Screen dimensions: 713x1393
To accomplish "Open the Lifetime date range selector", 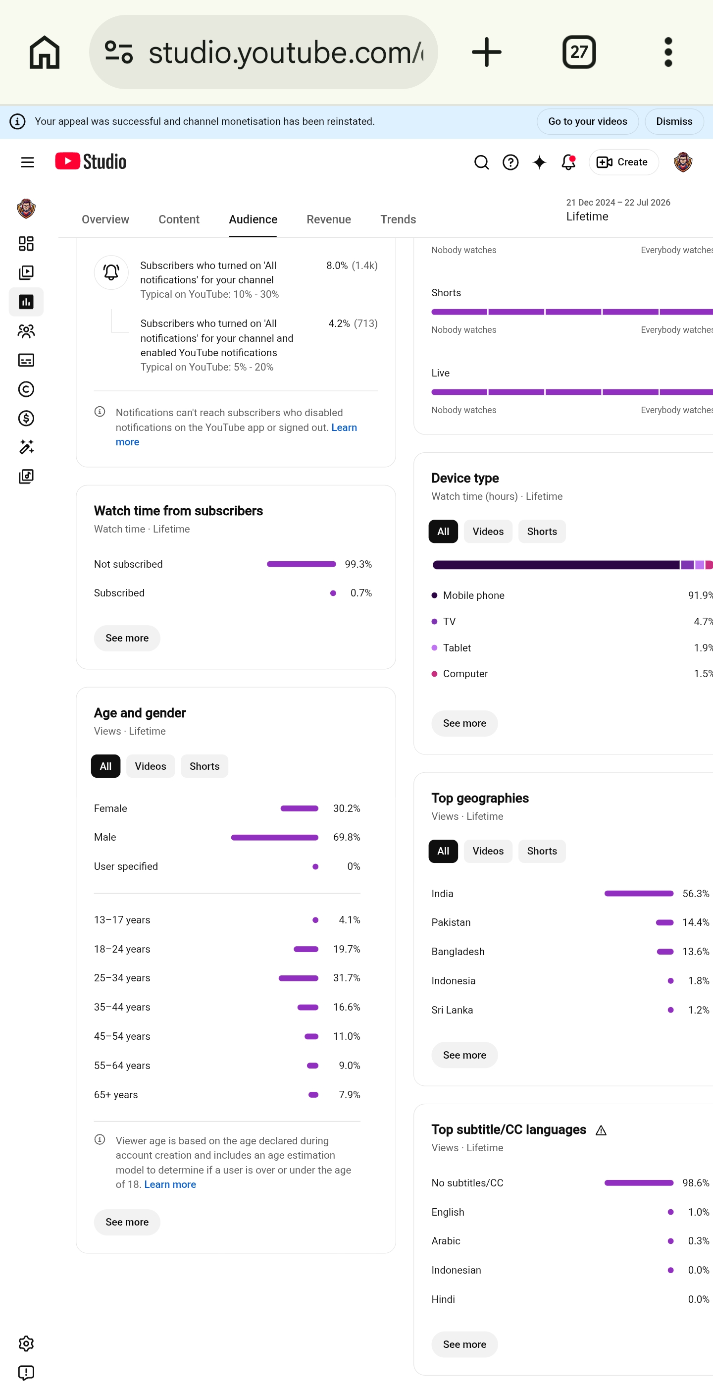I will [x=618, y=210].
